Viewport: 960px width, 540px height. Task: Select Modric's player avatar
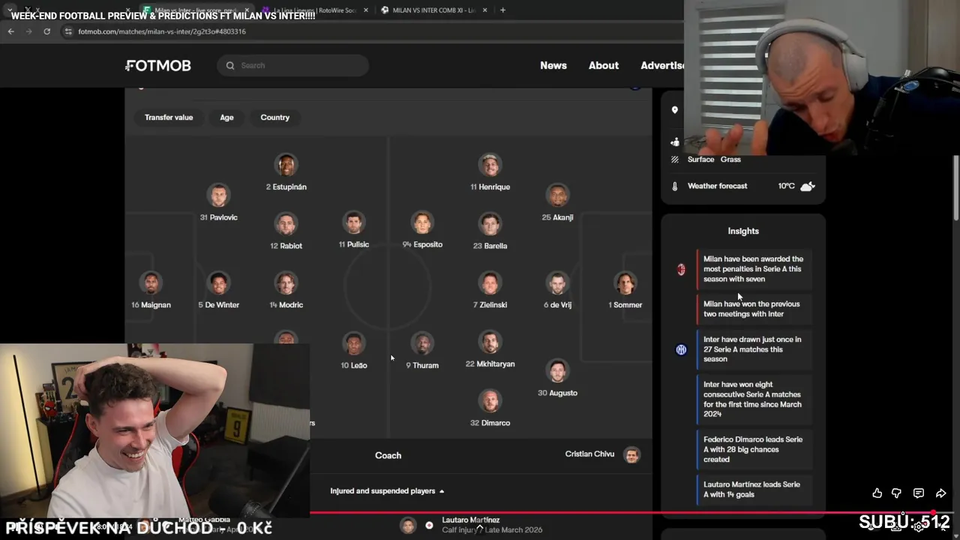point(286,283)
